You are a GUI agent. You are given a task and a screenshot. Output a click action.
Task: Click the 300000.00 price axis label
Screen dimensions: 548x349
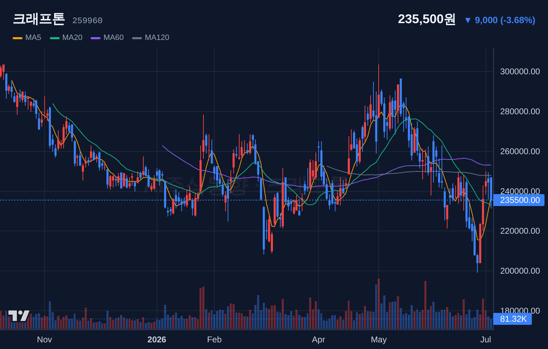coord(520,71)
